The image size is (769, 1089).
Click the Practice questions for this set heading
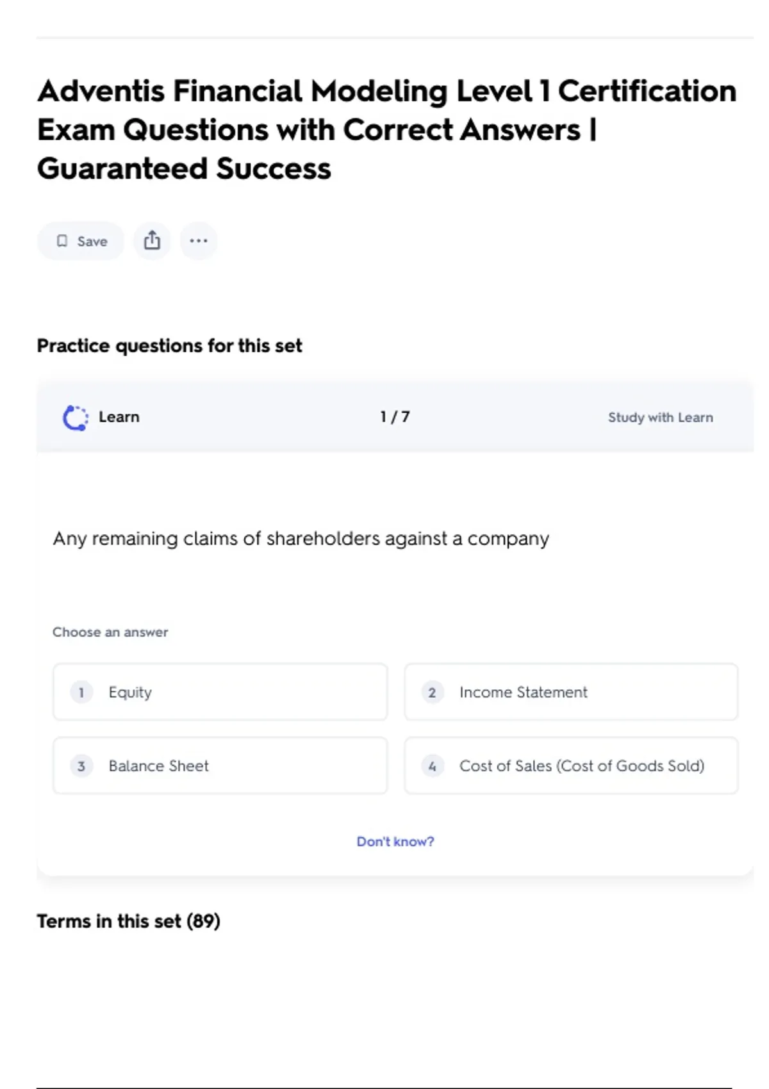tap(169, 346)
